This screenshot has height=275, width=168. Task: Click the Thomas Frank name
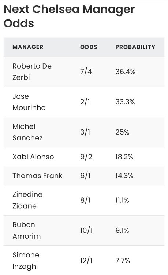[37, 176]
